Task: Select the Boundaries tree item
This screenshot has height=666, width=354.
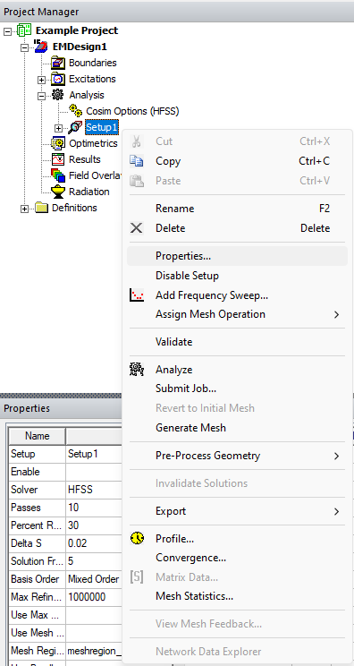Action: [x=92, y=63]
